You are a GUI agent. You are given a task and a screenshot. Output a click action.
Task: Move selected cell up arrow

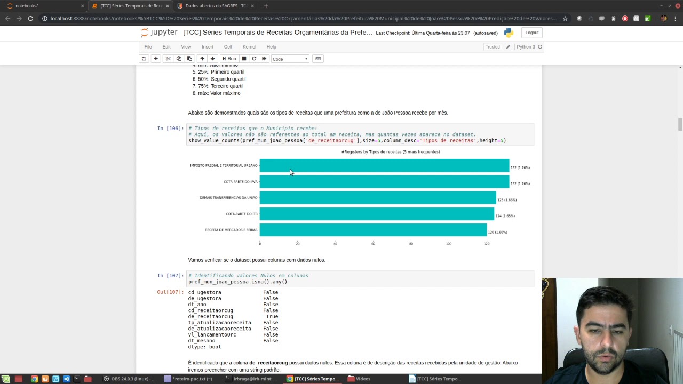tap(202, 59)
